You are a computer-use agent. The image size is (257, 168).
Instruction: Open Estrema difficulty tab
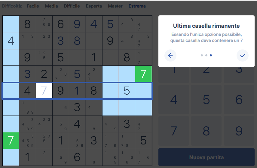tap(137, 6)
